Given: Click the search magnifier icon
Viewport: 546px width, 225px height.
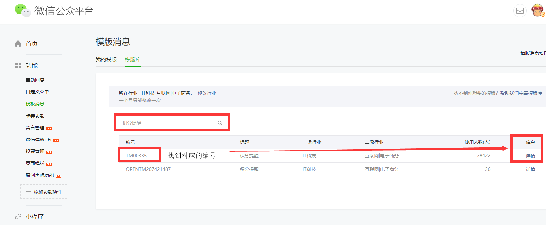Looking at the screenshot, I should pos(220,123).
